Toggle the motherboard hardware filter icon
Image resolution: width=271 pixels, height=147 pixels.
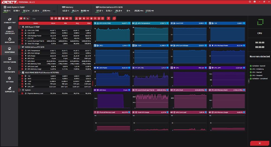tap(59, 18)
